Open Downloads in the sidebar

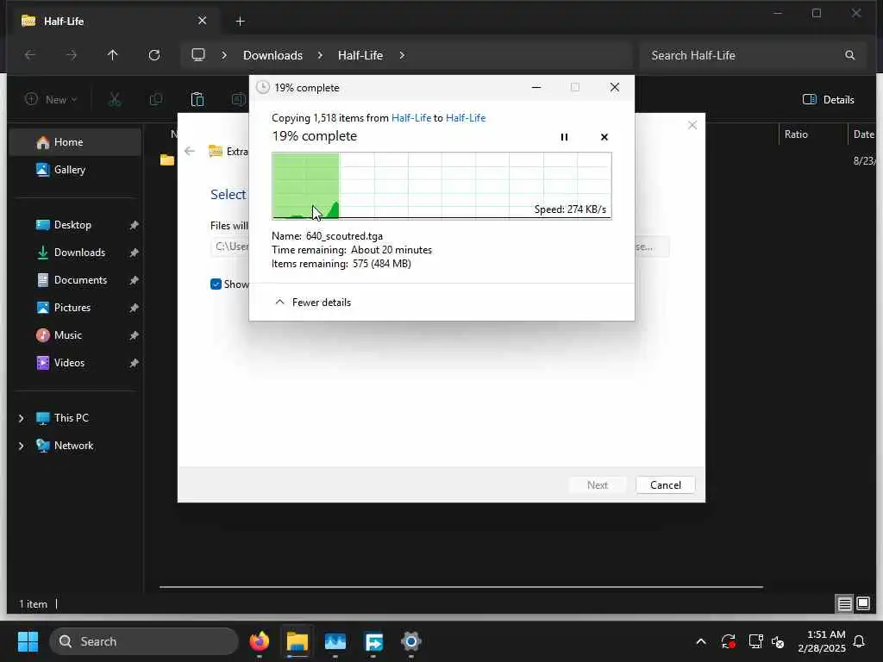click(75, 253)
